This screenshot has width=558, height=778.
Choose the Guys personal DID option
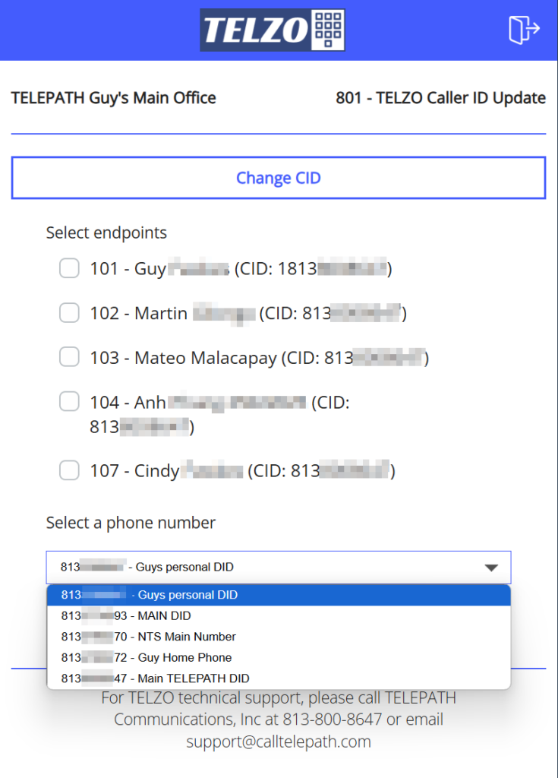pos(279,595)
